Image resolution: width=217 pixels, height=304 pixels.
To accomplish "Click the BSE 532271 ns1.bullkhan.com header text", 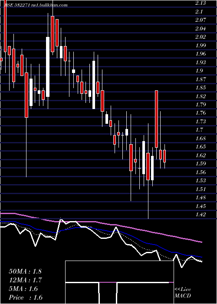I will click(x=36, y=5).
